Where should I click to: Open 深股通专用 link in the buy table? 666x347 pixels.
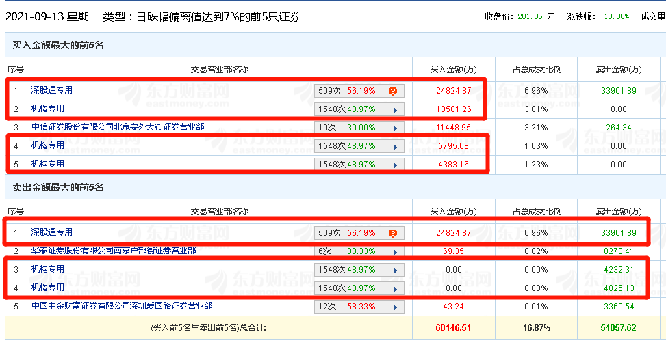click(x=51, y=90)
